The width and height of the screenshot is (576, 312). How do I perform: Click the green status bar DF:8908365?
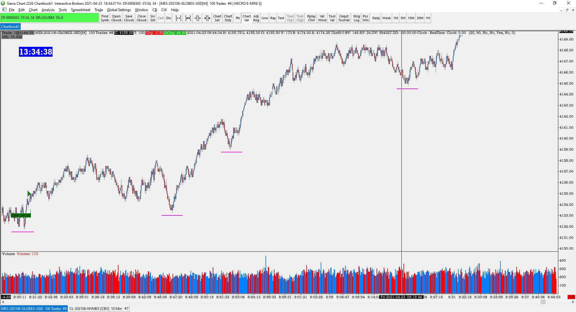pos(49,18)
